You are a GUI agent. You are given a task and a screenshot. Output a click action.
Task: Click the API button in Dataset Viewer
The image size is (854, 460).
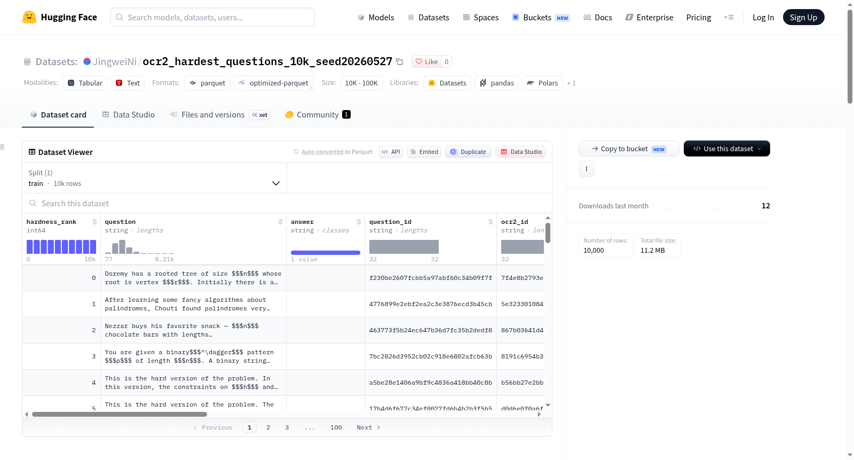point(391,152)
